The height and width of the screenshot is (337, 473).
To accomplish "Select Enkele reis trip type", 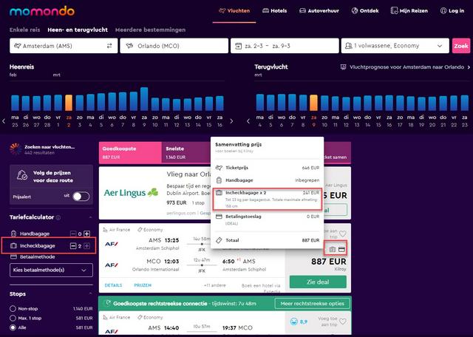I will coord(24,30).
